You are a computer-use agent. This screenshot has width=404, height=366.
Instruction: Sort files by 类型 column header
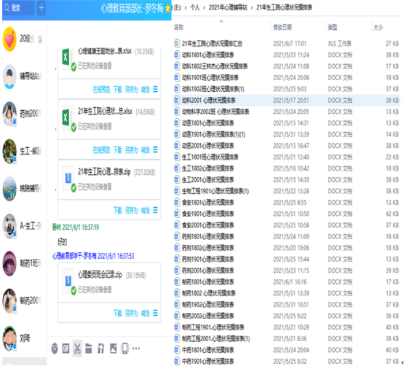332,27
